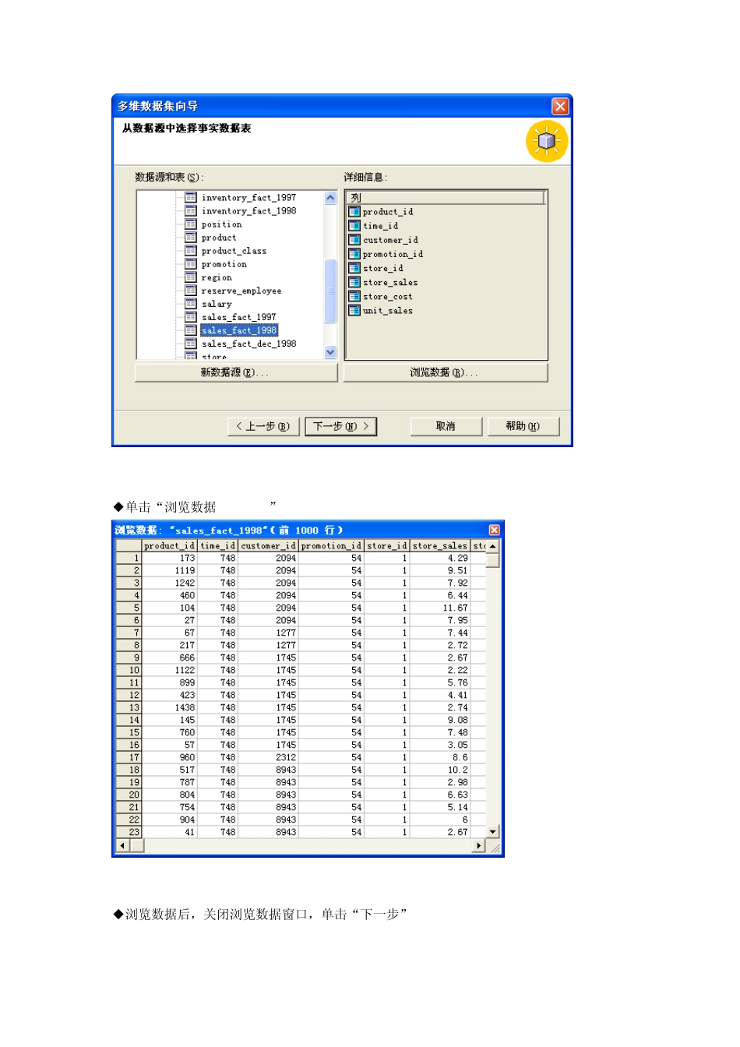Click the store_cost column icon

pos(354,296)
